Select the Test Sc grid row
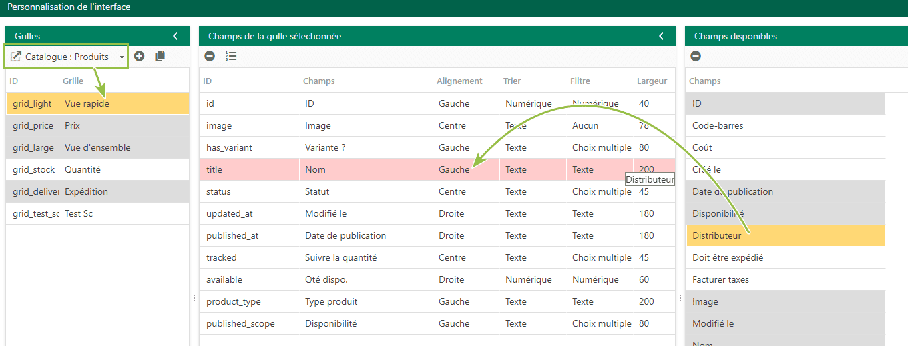 point(98,213)
